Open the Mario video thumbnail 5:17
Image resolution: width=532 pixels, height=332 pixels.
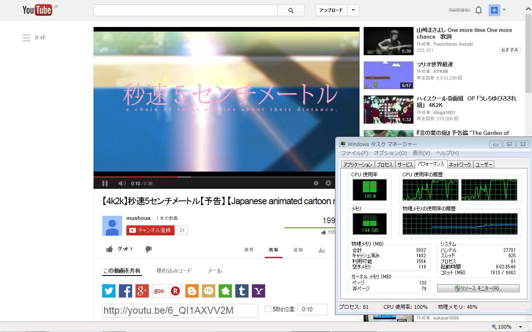[389, 75]
